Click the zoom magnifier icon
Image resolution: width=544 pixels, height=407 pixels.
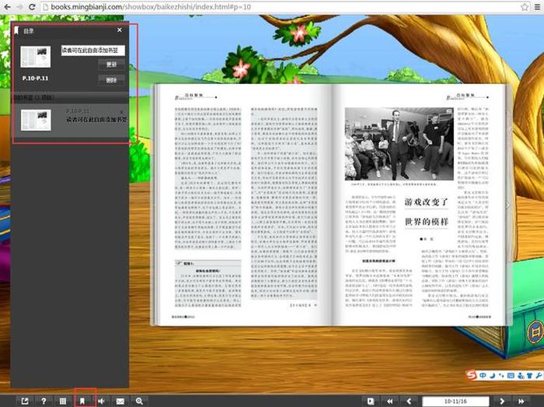tap(140, 401)
